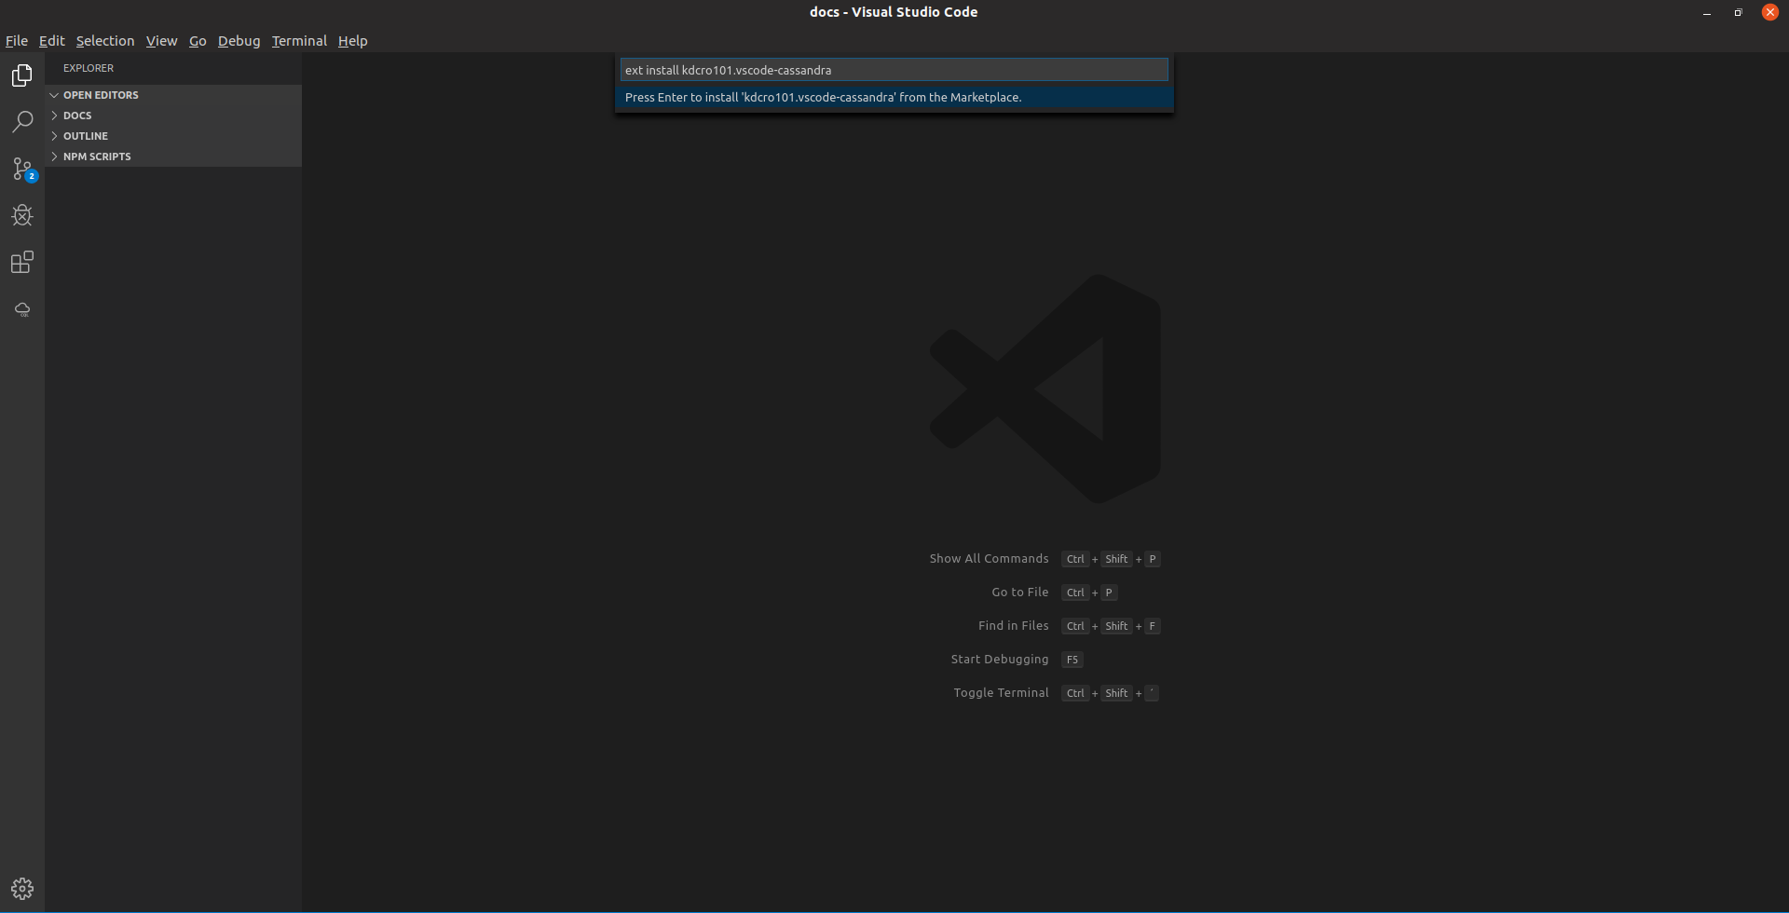Image resolution: width=1789 pixels, height=913 pixels.
Task: Open the Go menu
Action: click(197, 41)
